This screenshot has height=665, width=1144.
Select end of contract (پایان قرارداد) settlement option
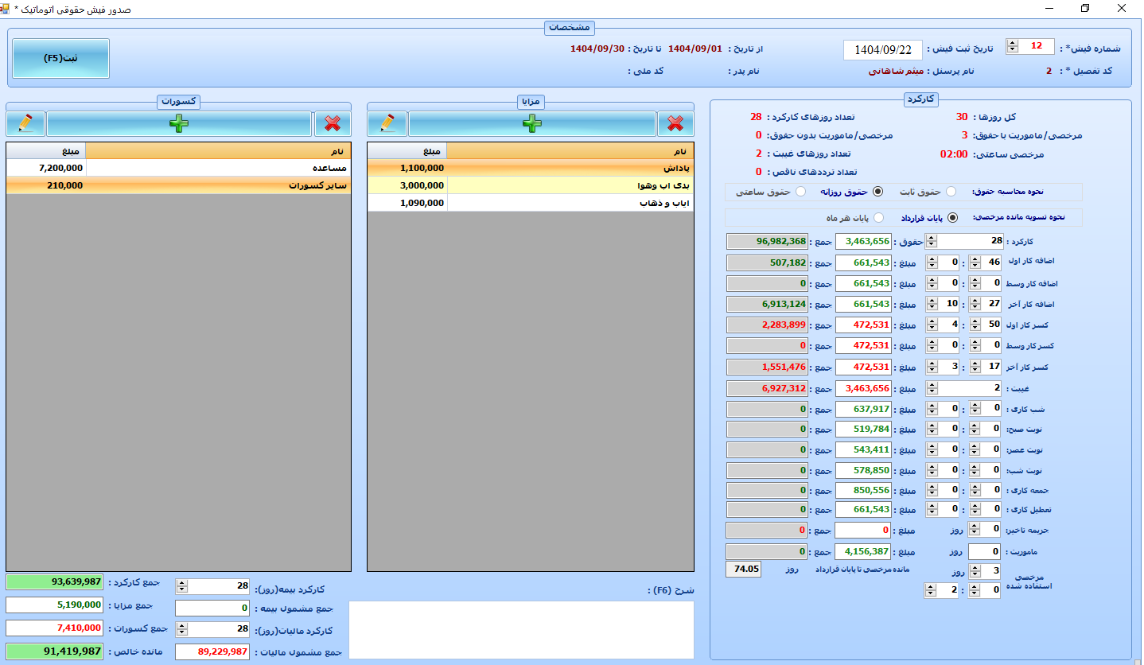tap(953, 218)
